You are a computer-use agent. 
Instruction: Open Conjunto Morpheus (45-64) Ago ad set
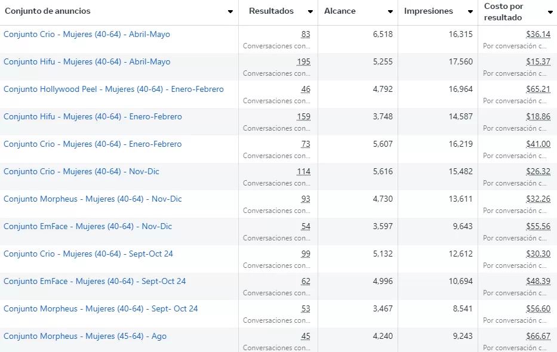point(85,336)
